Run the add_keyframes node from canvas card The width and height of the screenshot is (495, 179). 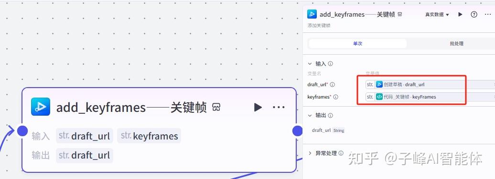[258, 107]
